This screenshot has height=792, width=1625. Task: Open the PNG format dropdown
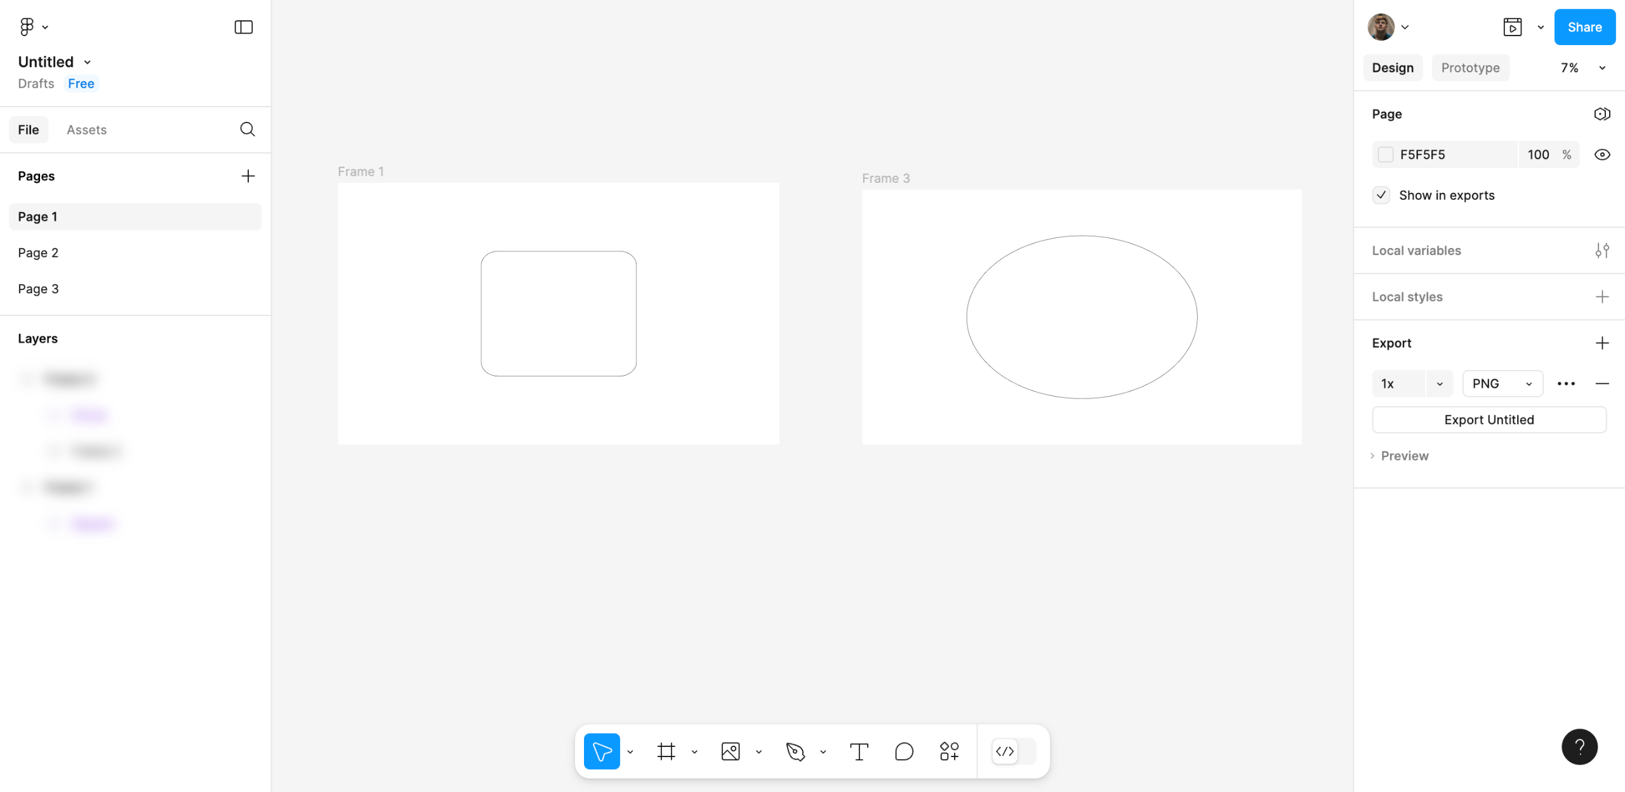(x=1502, y=383)
